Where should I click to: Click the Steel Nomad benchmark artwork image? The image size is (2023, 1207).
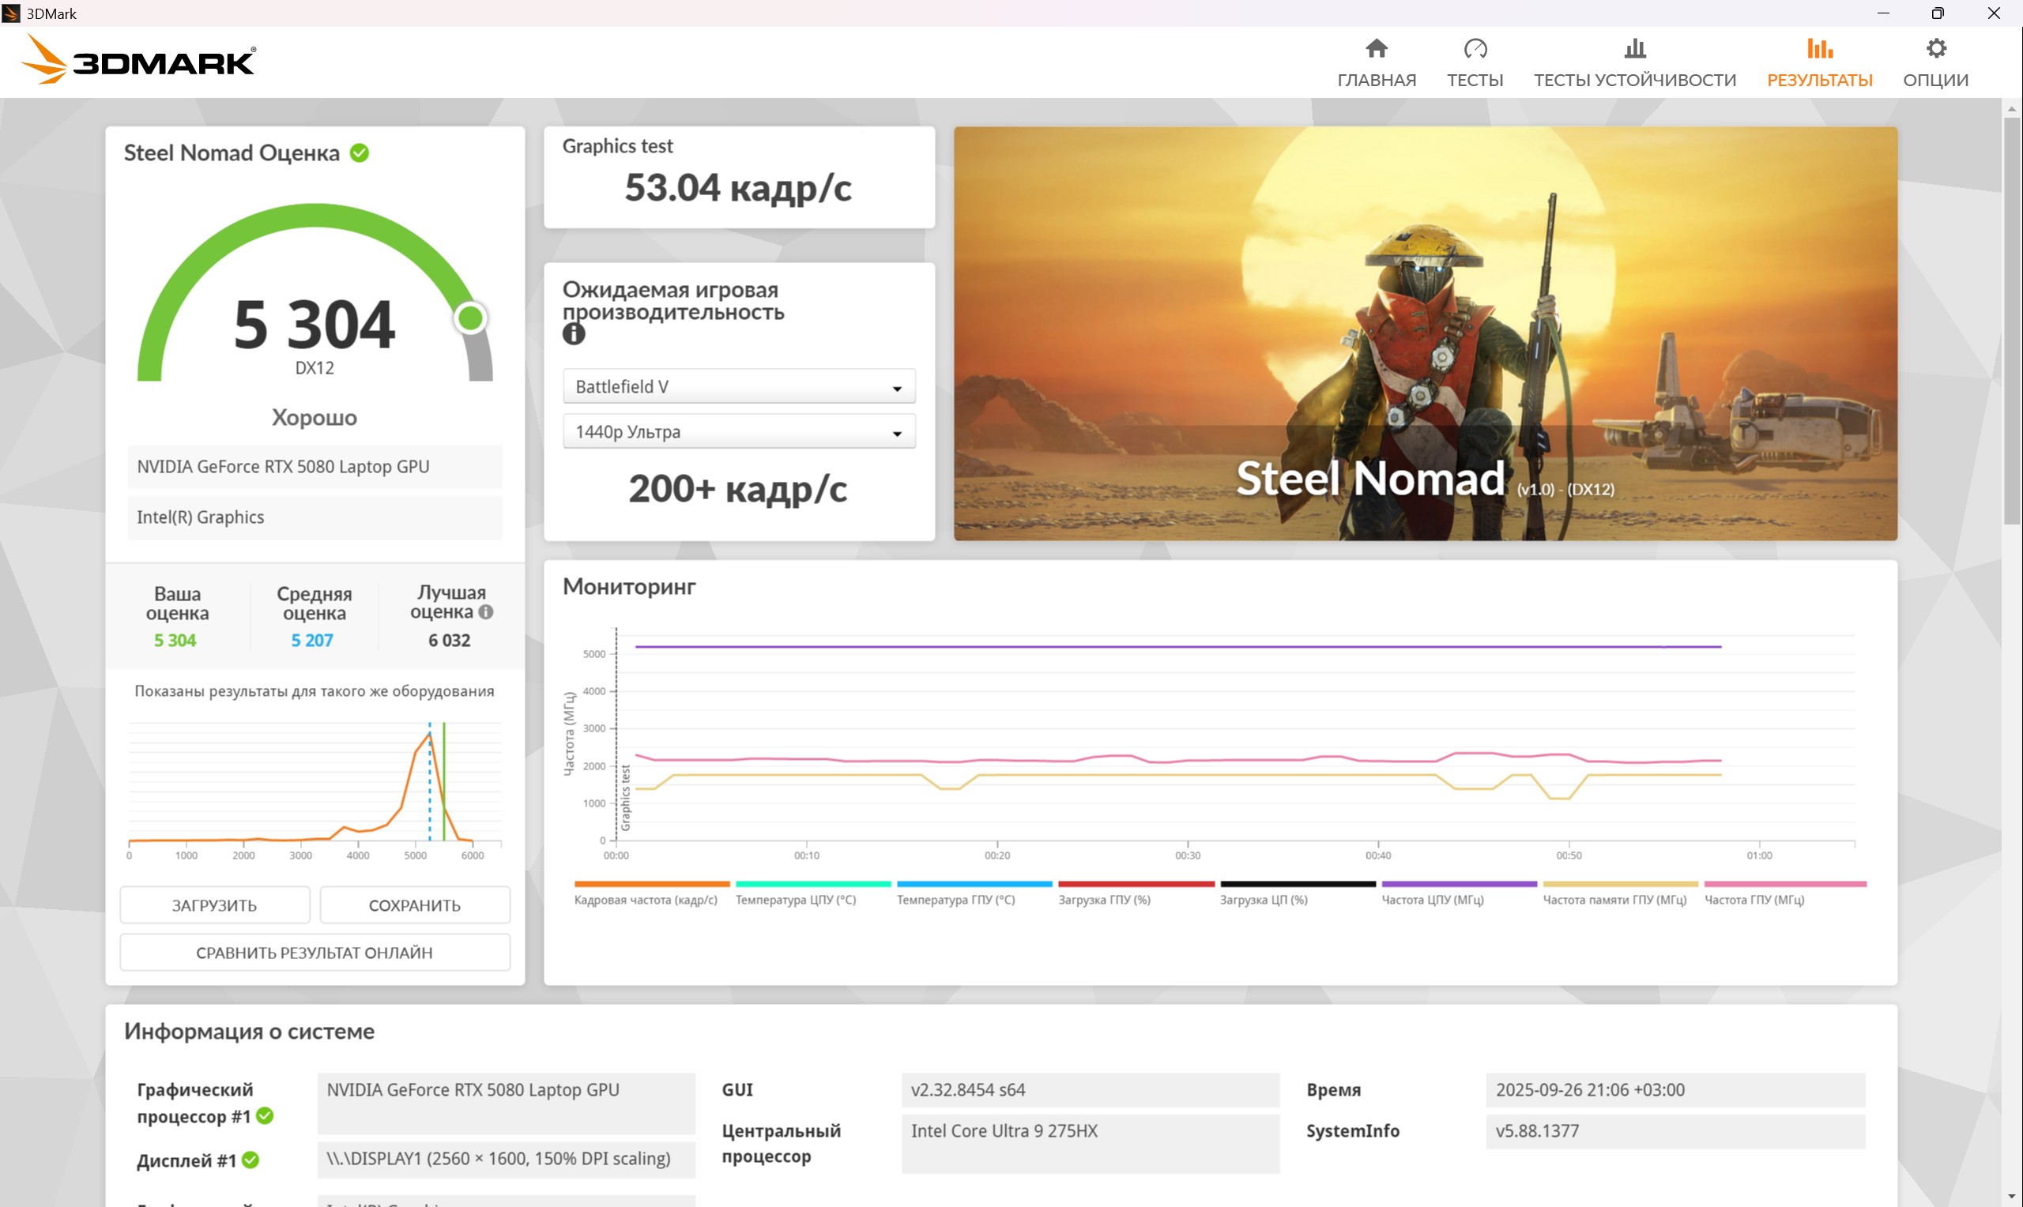coord(1425,333)
